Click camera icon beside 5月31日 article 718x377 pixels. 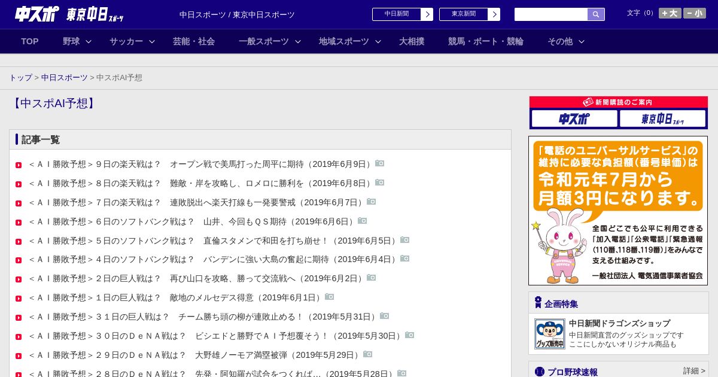coord(385,316)
